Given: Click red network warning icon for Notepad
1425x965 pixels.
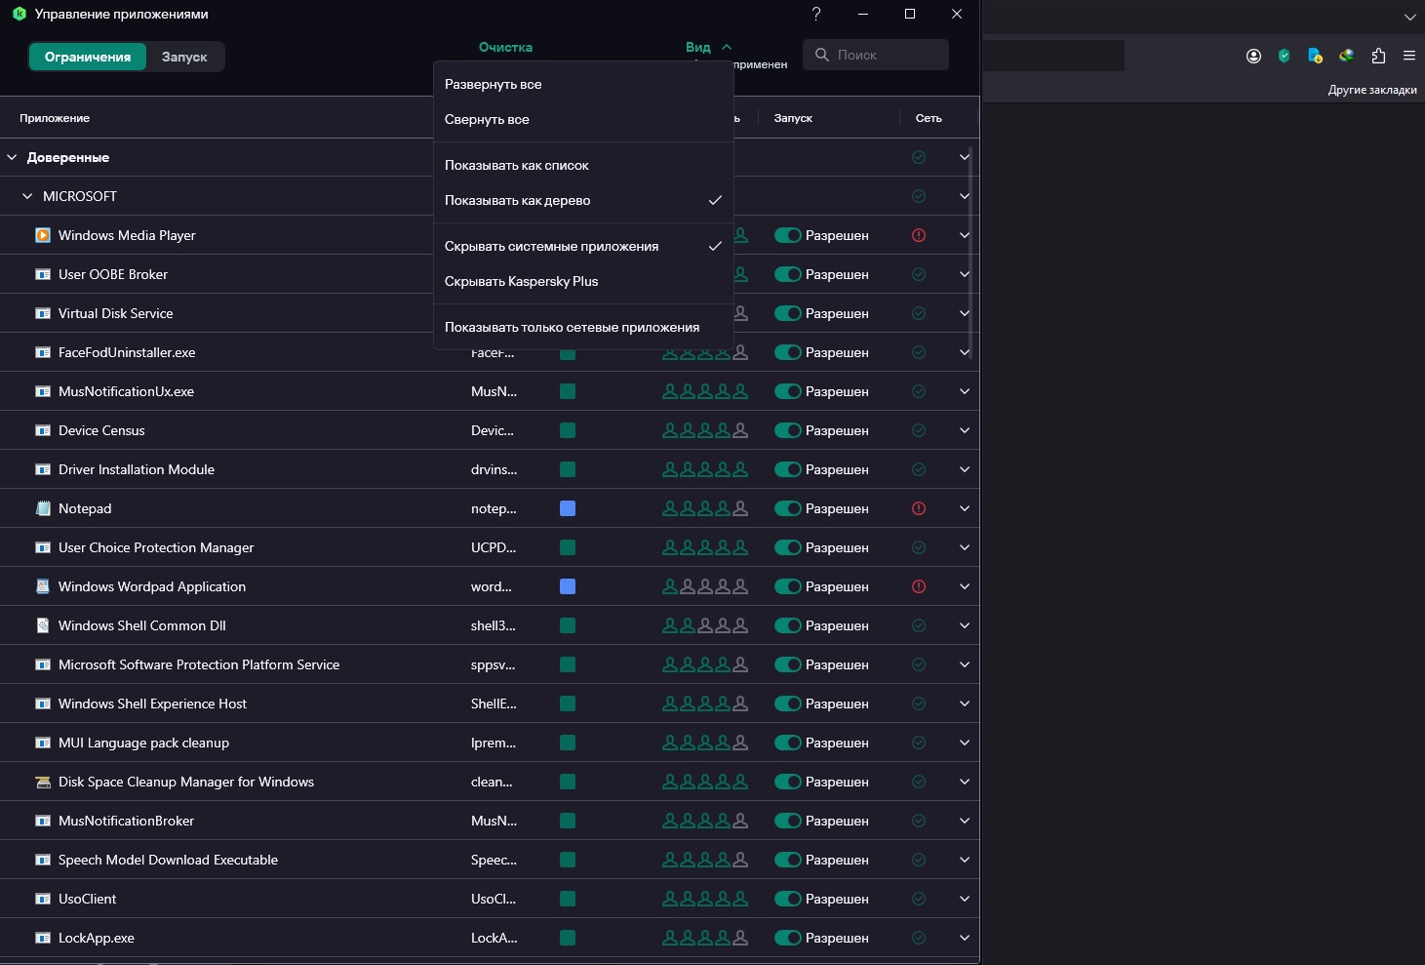Looking at the screenshot, I should click(x=918, y=508).
